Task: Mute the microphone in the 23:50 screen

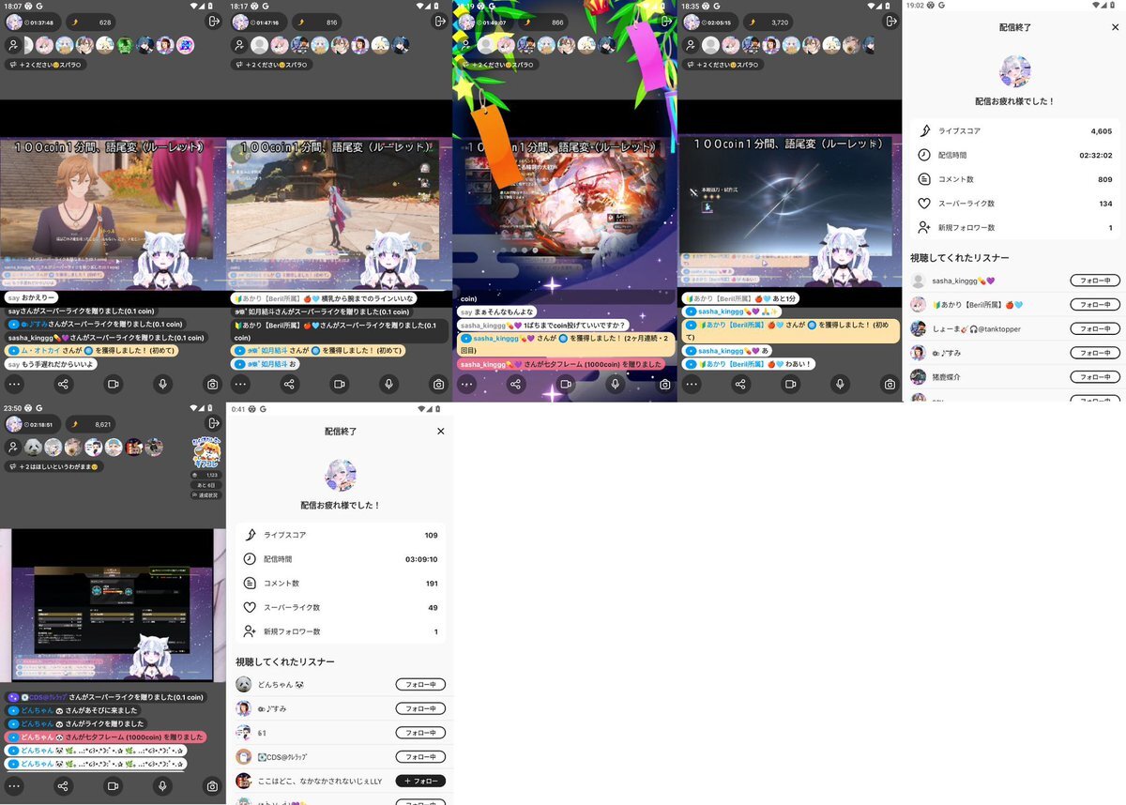Action: pos(162,785)
